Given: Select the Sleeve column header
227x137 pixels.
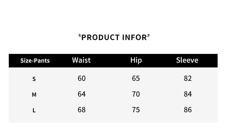Looking at the screenshot, I should 187,60.
